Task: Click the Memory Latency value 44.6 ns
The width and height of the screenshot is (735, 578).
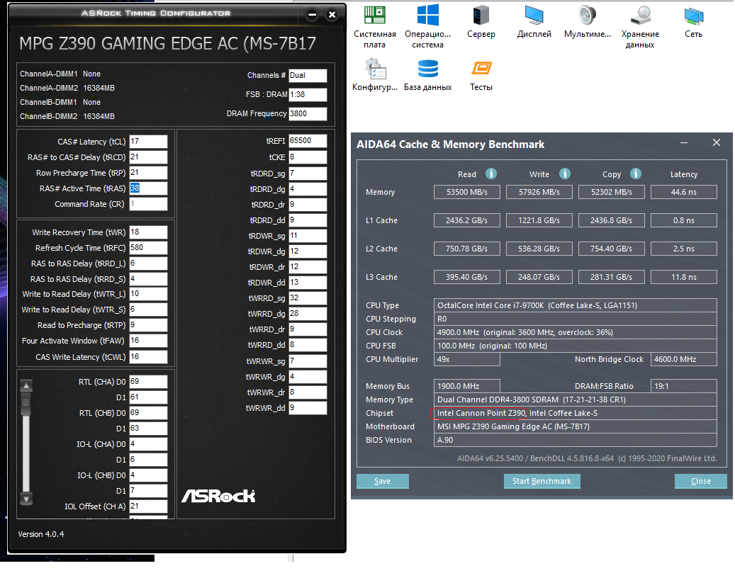Action: [x=684, y=192]
